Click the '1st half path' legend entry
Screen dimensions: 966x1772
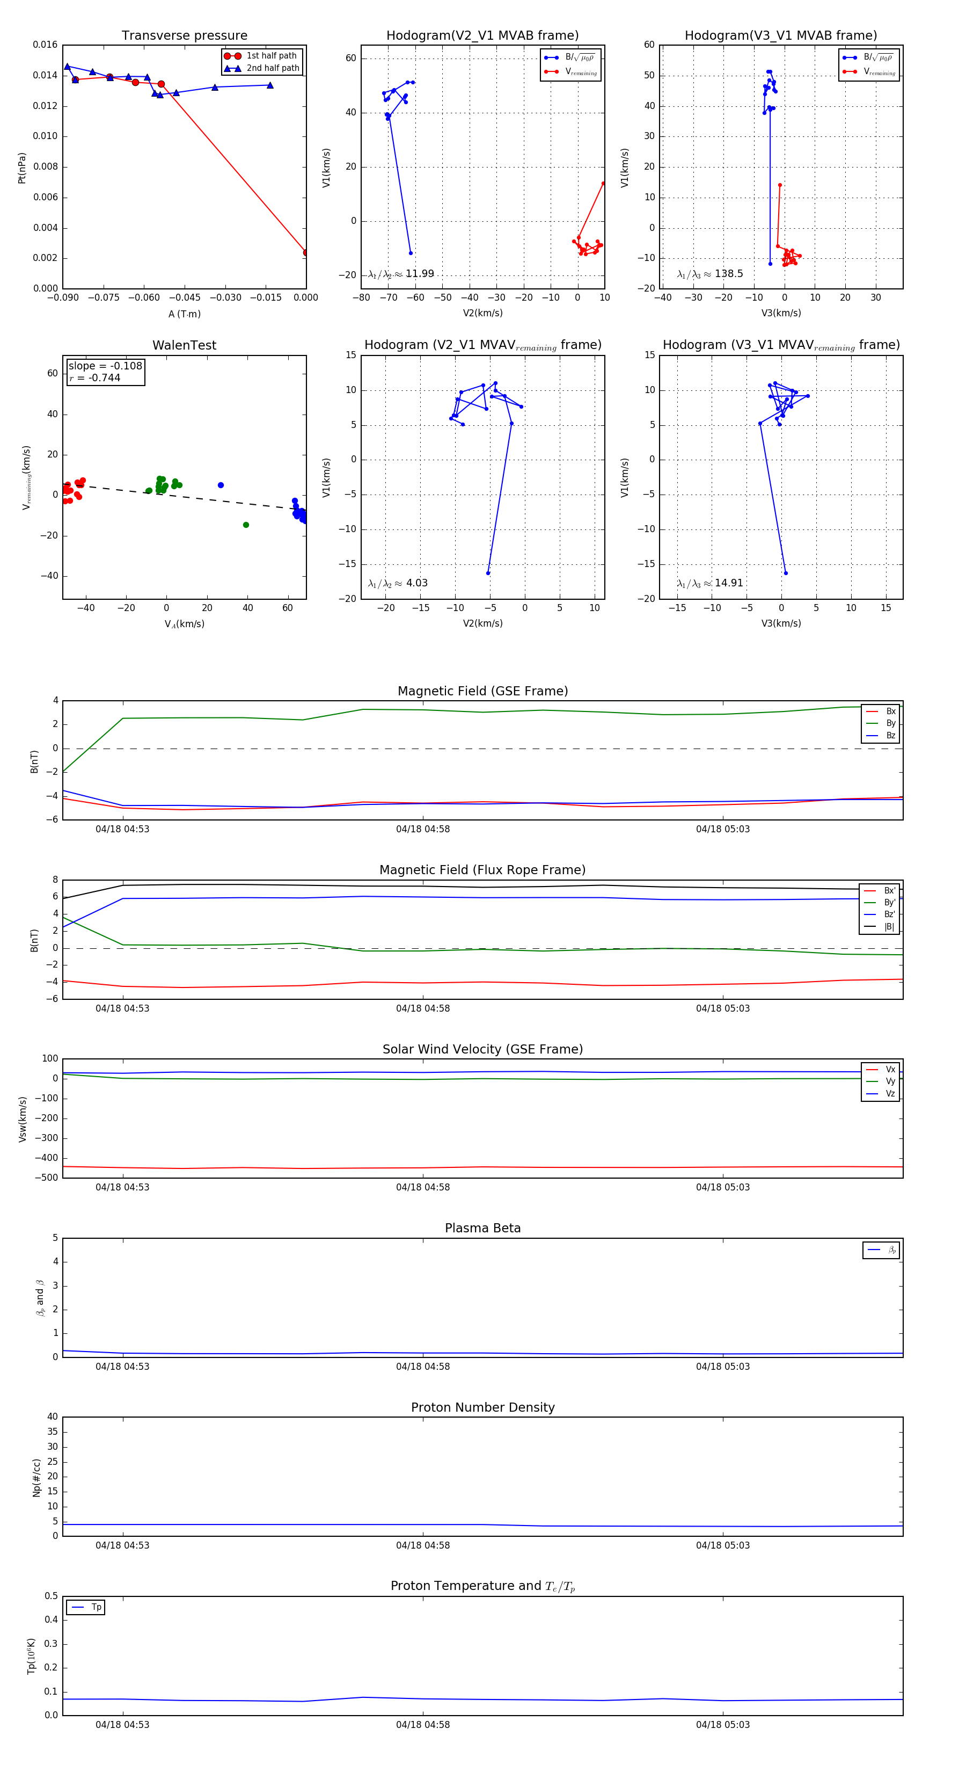pos(261,56)
